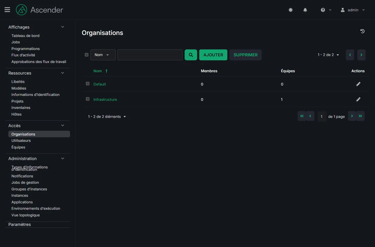Click the Ascender logo

40,10
